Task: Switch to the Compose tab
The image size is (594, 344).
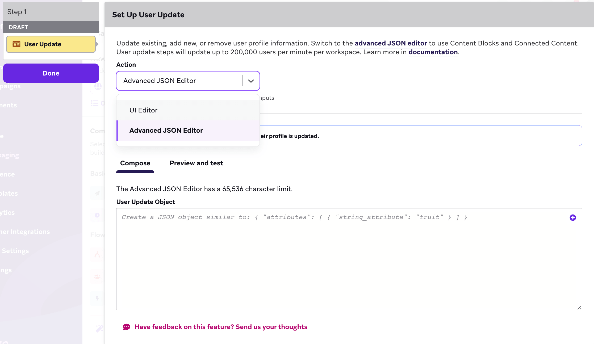Action: click(x=135, y=163)
